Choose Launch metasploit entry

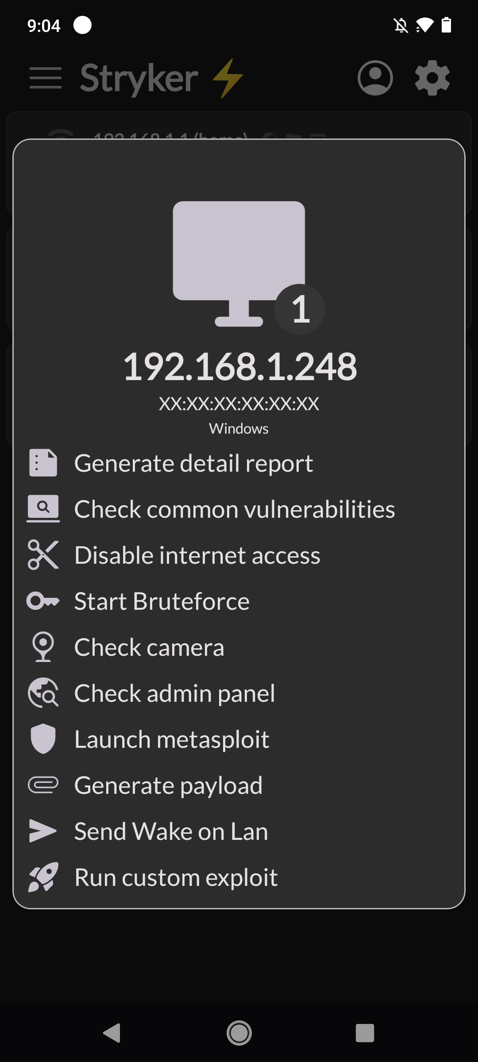coord(172,739)
